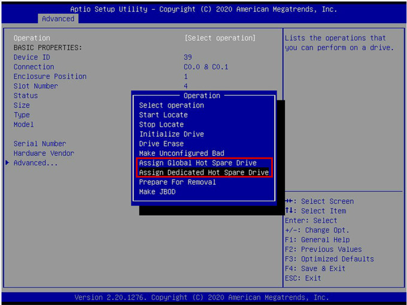Select Make Unconfigured Bad
Image resolution: width=407 pixels, height=305 pixels.
[181, 153]
